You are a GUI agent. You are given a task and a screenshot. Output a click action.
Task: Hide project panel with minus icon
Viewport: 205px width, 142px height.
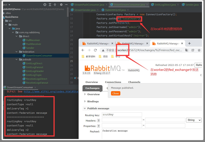(66, 5)
